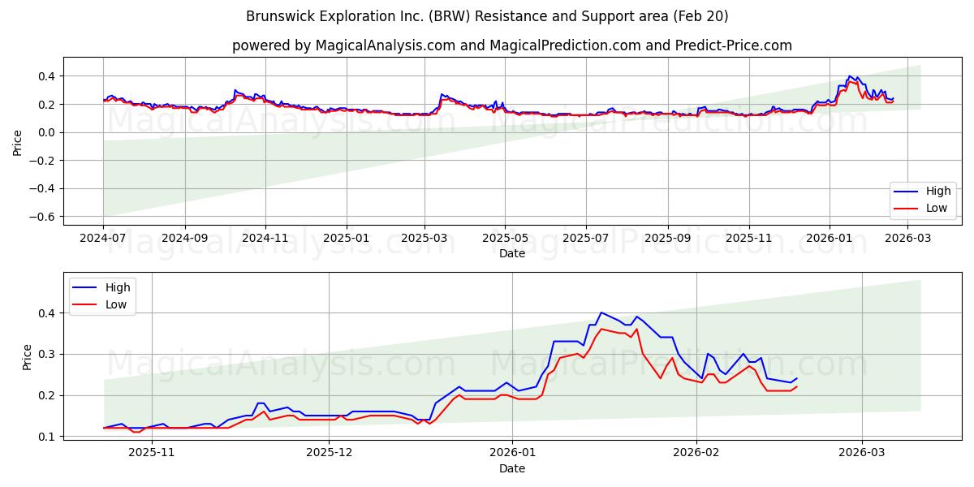The width and height of the screenshot is (974, 487).
Task: Click the "2025-03" date label
Action: 425,238
